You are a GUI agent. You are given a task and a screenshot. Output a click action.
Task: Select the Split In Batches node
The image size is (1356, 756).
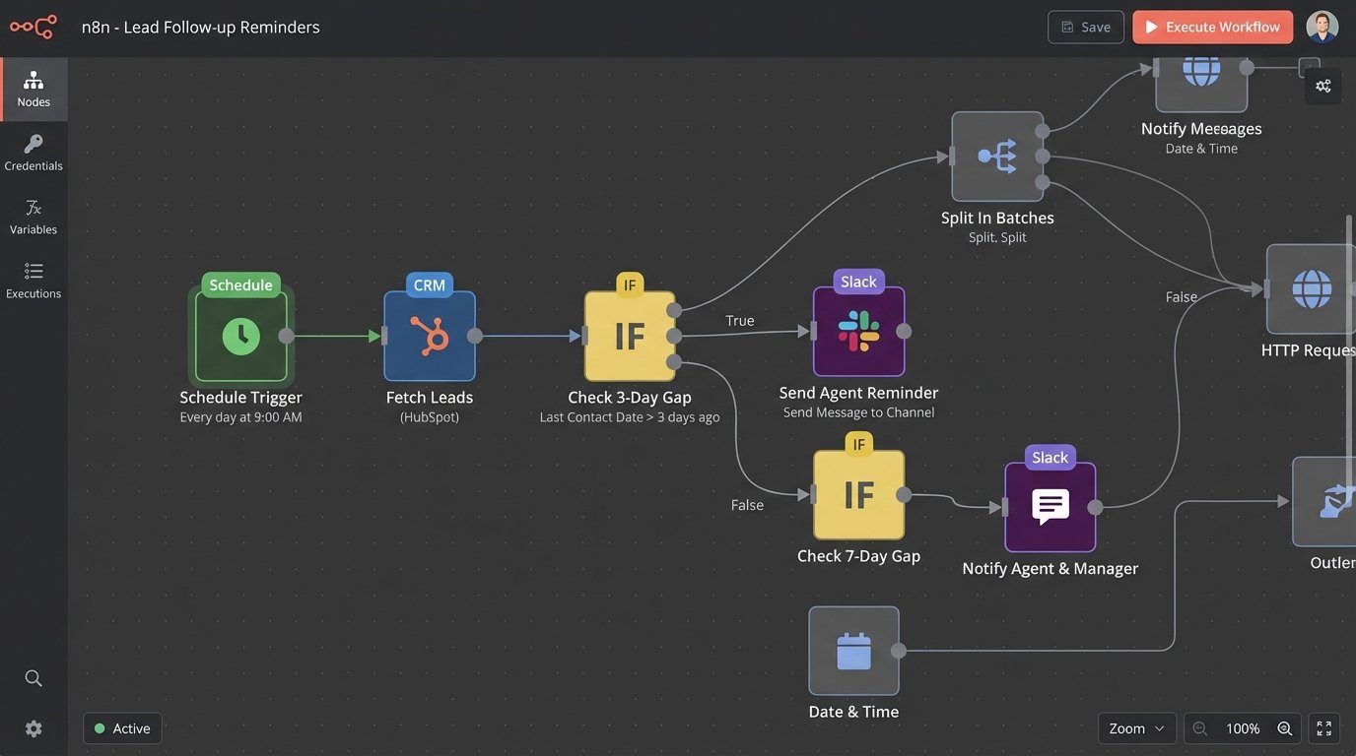[x=997, y=157]
